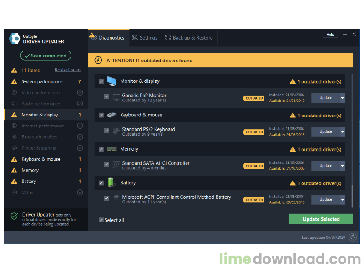The image size is (364, 273).
Task: Click the green battery icon in Battery header
Action: click(111, 182)
